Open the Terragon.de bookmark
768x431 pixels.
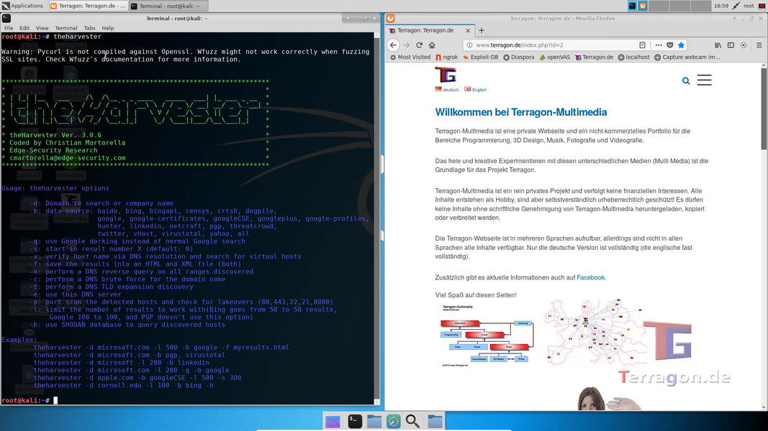pyautogui.click(x=594, y=57)
